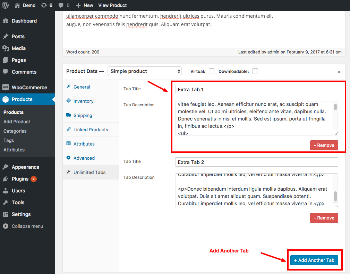
Task: Click the Dashboard gauge icon
Action: [6, 21]
